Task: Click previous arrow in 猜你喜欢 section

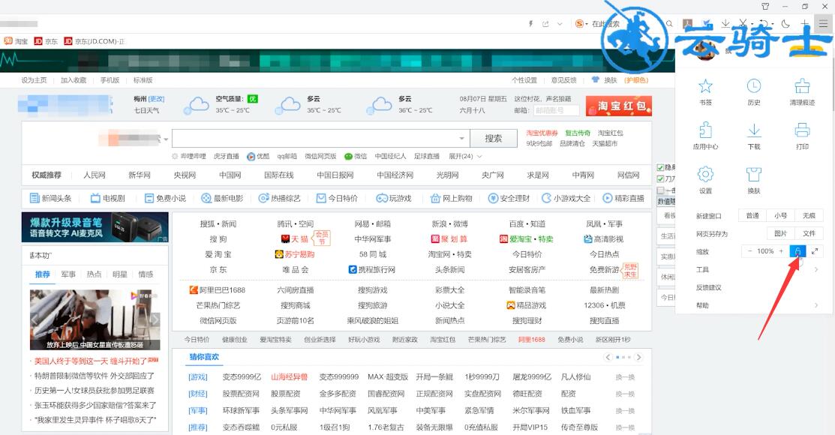Action: point(608,357)
